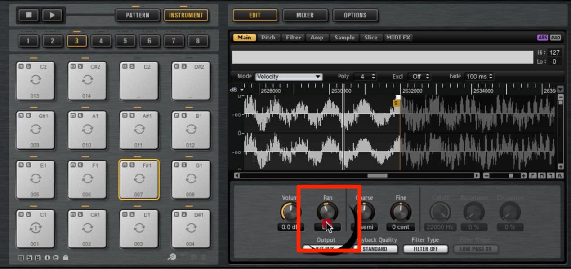Switch to the Amp tab
Screen dimensions: 571x269
(x=317, y=38)
